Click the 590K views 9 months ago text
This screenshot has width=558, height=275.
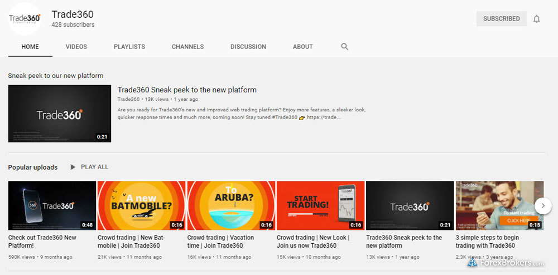click(40, 257)
